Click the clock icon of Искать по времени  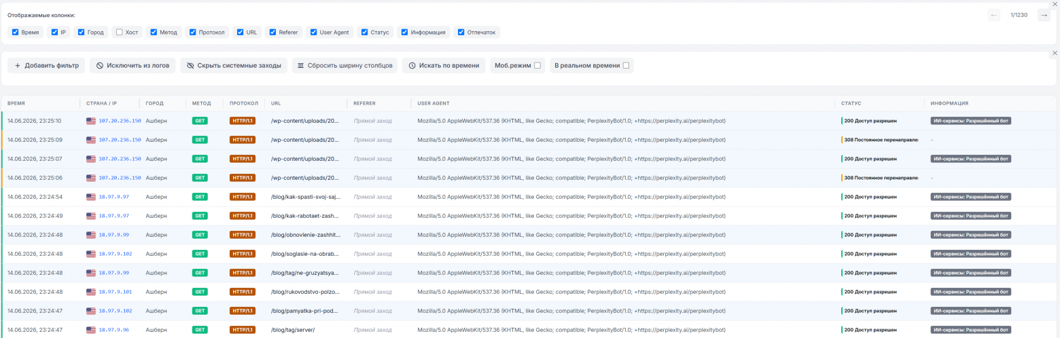(412, 66)
